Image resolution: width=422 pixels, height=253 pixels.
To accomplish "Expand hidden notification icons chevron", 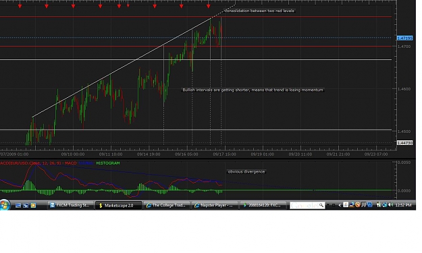I will (340, 205).
